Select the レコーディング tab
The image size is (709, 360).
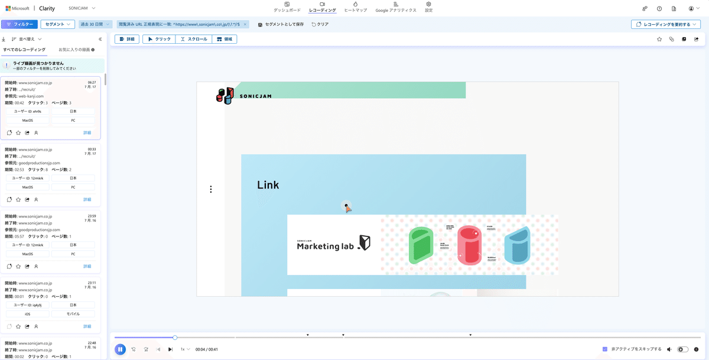tap(323, 7)
